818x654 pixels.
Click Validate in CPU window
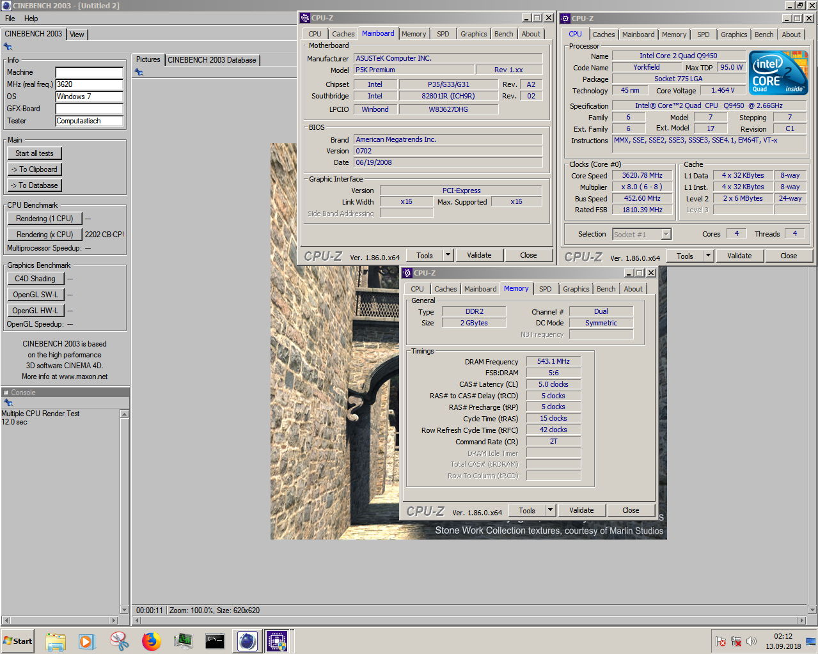(739, 256)
